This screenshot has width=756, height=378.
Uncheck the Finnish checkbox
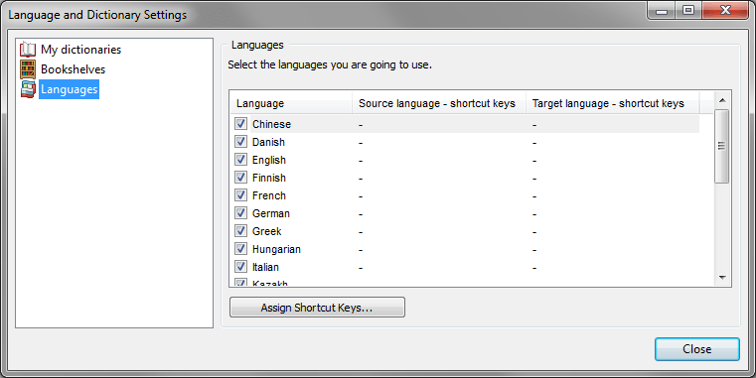coord(241,178)
